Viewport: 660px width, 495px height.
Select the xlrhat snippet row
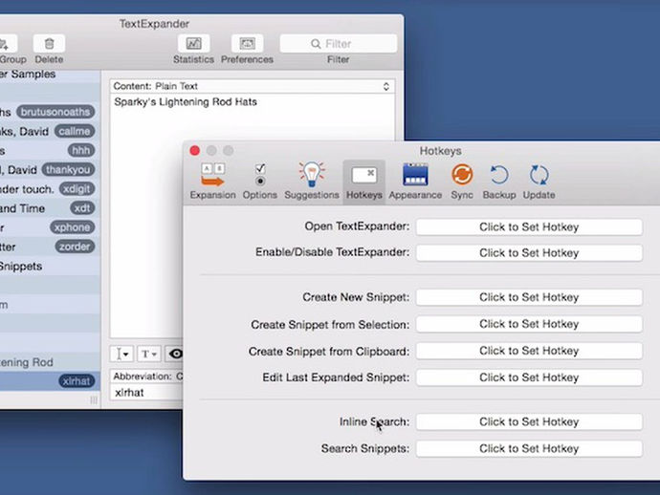coord(50,381)
